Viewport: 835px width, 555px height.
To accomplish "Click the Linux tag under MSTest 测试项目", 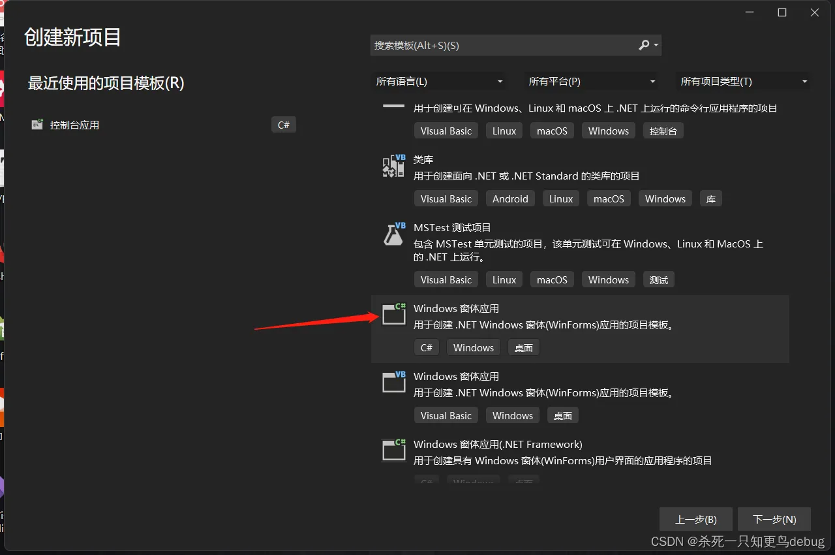I will coord(504,280).
